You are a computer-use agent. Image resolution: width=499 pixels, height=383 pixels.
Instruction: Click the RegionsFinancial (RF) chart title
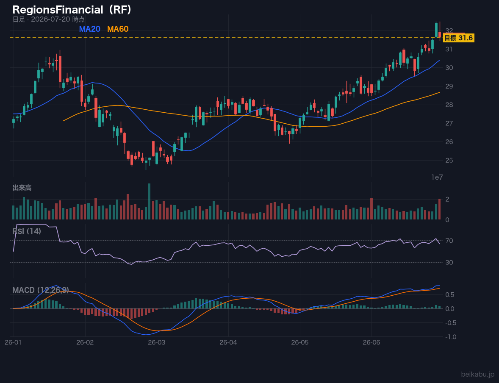click(x=72, y=10)
